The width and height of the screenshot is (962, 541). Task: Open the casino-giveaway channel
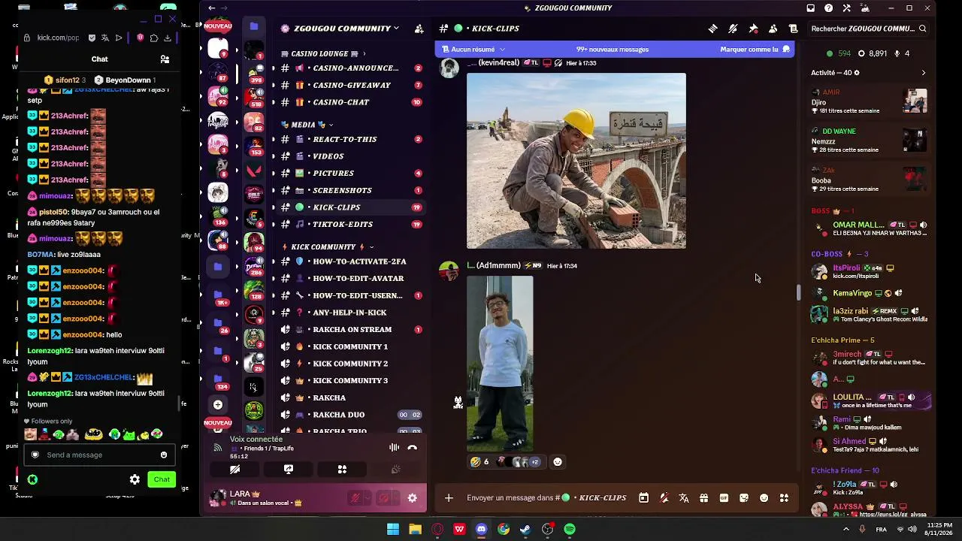(x=349, y=86)
